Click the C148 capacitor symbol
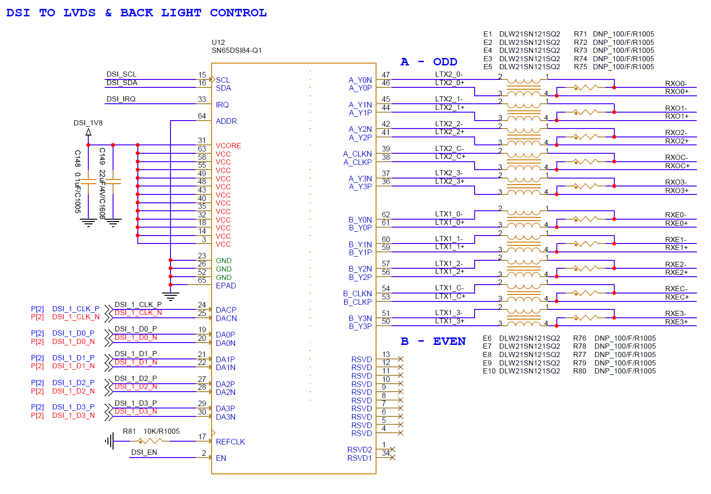Viewport: 711px width, 494px height. pos(88,181)
